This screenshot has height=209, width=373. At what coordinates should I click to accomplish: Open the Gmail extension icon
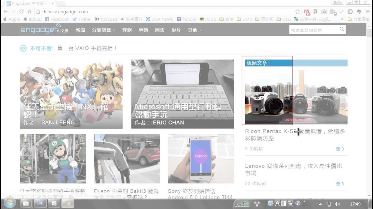(307, 12)
